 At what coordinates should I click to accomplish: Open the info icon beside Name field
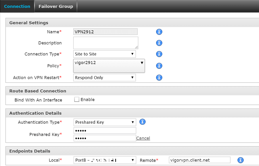pyautogui.click(x=159, y=32)
